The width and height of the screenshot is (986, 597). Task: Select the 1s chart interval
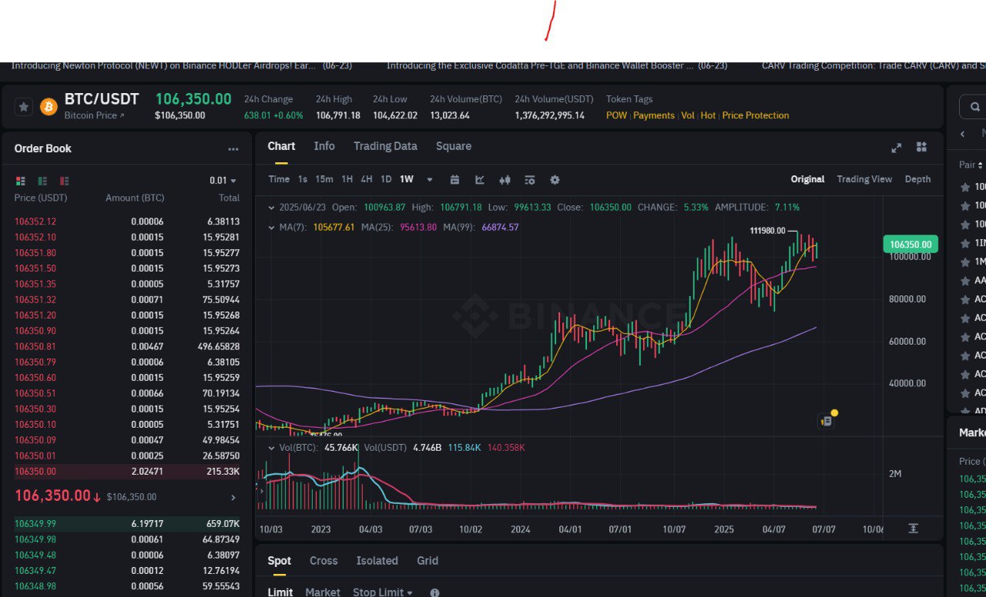(303, 179)
